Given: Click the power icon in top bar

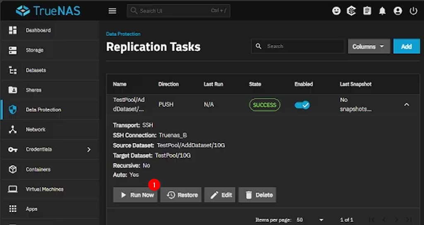Looking at the screenshot, I should [x=413, y=11].
